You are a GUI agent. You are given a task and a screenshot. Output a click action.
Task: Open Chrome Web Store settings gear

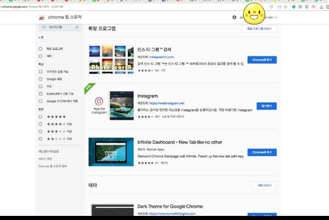(234, 17)
